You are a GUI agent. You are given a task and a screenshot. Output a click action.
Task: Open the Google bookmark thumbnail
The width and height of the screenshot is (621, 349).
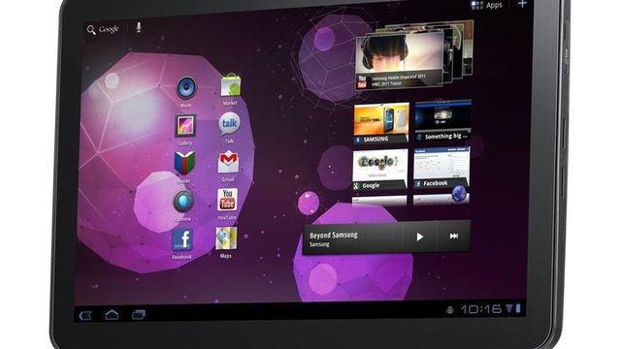(x=380, y=170)
